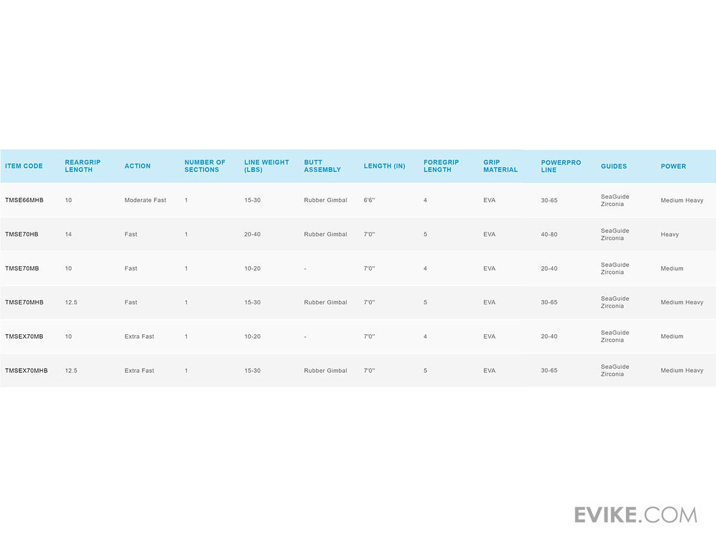The image size is (716, 537).
Task: Click item code TMSE70MB
Action: [x=22, y=268]
